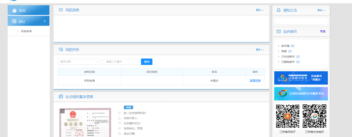This screenshot has height=137, width=352.
Task: Click the 我的办件 panel title
Action: click(72, 50)
